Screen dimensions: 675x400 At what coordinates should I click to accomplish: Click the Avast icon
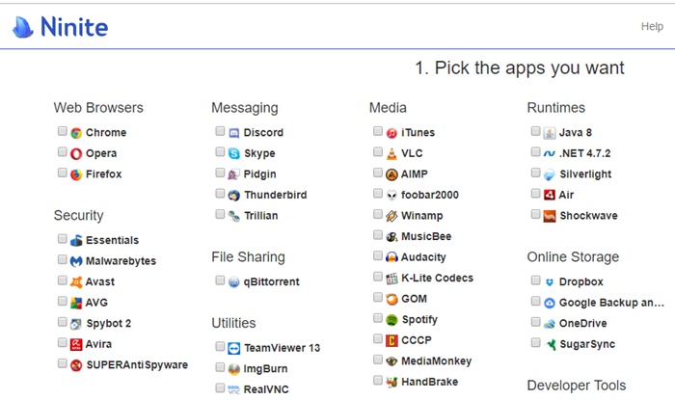(76, 282)
